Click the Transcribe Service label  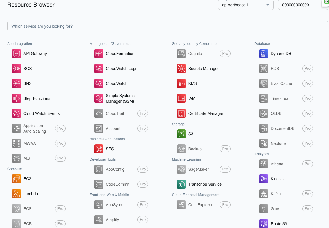205,184
